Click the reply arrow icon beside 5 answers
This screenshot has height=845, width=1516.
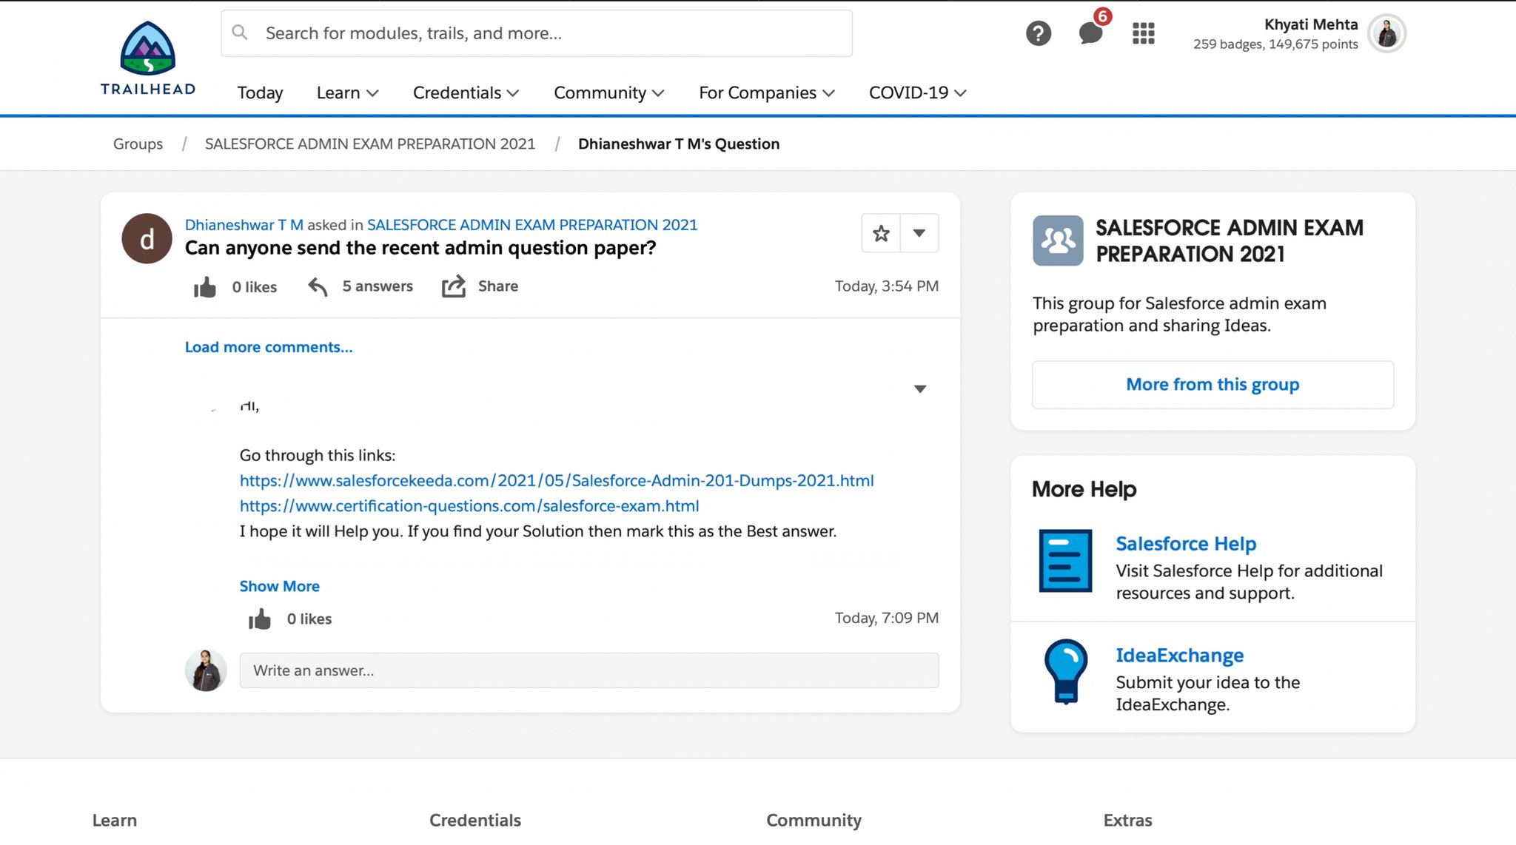[x=318, y=287]
